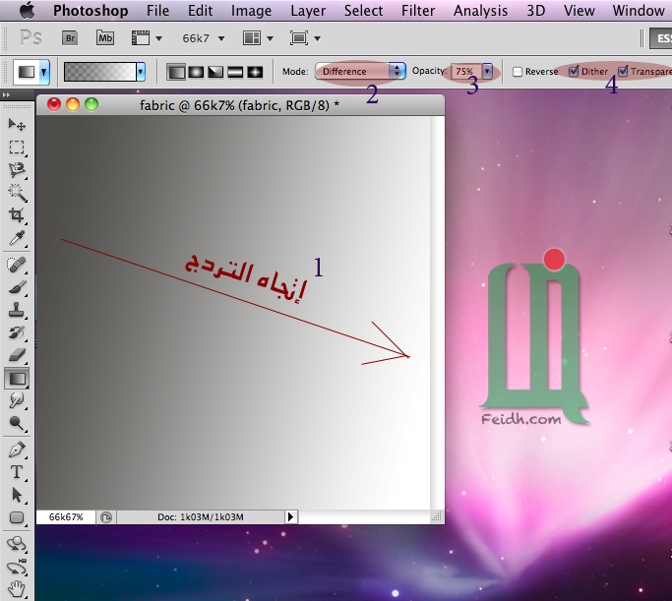
Task: Click the status bar share/preview icon
Action: (106, 517)
